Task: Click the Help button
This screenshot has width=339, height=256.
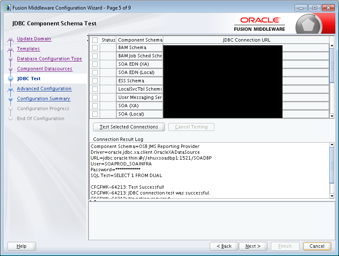Action: coord(21,246)
